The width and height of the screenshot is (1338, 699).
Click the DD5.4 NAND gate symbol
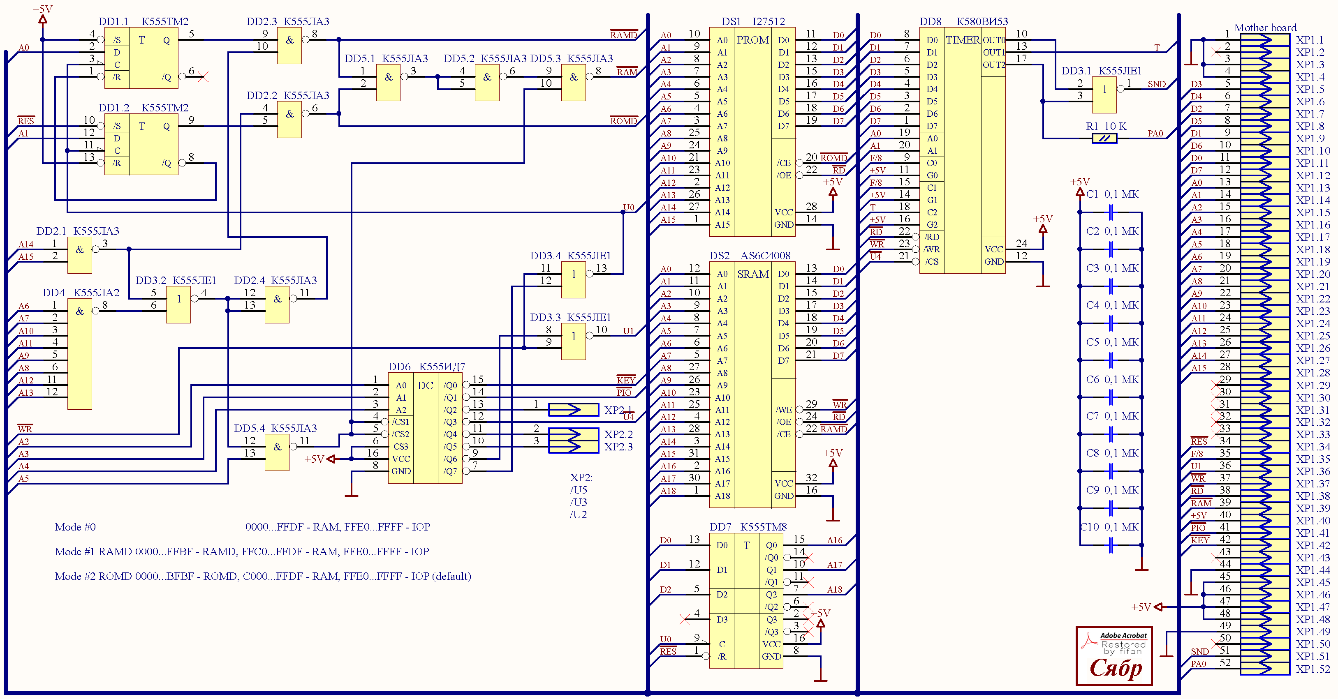[x=277, y=452]
